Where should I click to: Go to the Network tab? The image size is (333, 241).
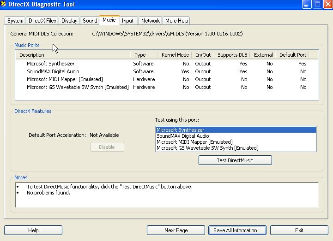click(x=150, y=21)
